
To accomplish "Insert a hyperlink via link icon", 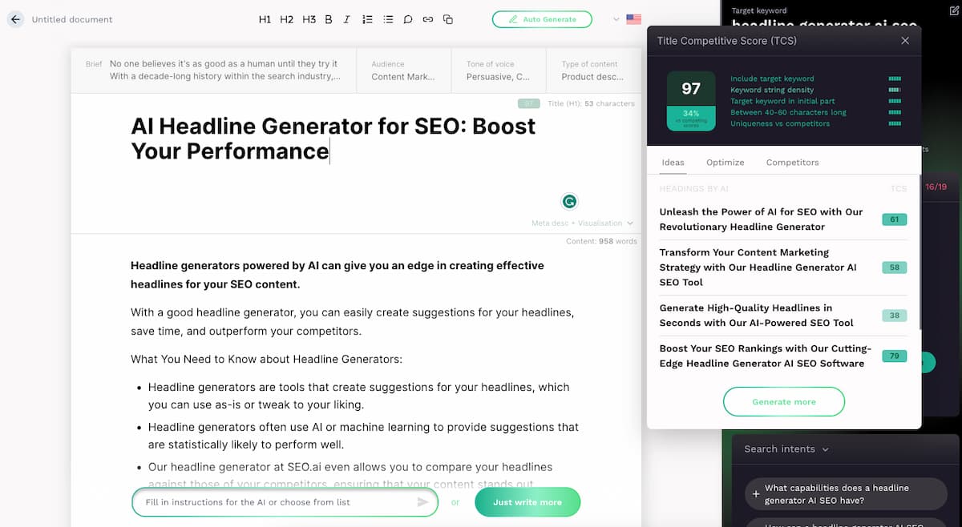I will (428, 19).
